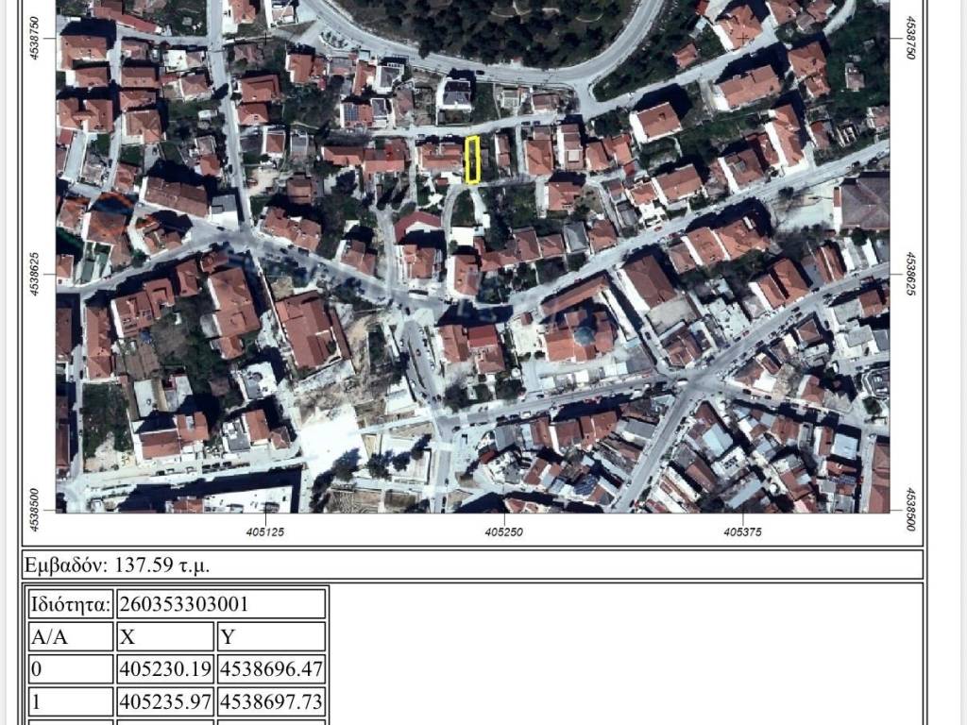Select the Y value 4538697.73

coord(272,702)
